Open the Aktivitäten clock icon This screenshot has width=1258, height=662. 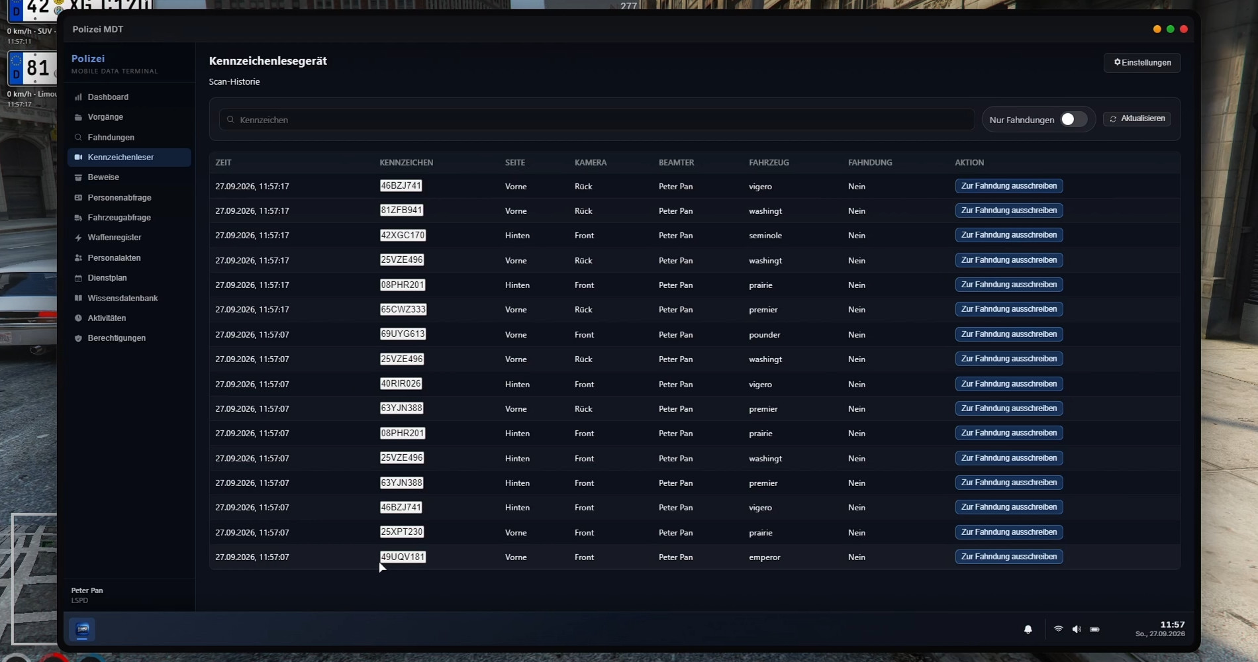click(x=78, y=318)
